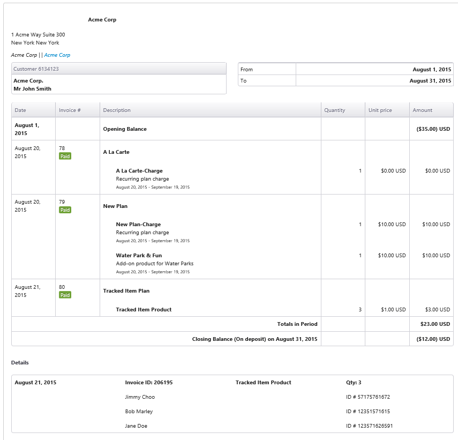
Task: Click the Amount column header
Action: [x=431, y=110]
